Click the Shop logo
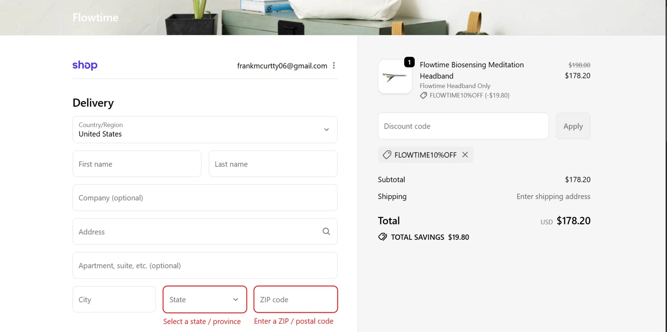 (85, 65)
